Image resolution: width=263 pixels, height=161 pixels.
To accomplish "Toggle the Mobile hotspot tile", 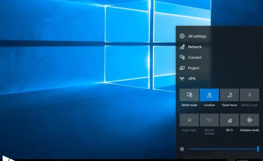I will (x=209, y=120).
